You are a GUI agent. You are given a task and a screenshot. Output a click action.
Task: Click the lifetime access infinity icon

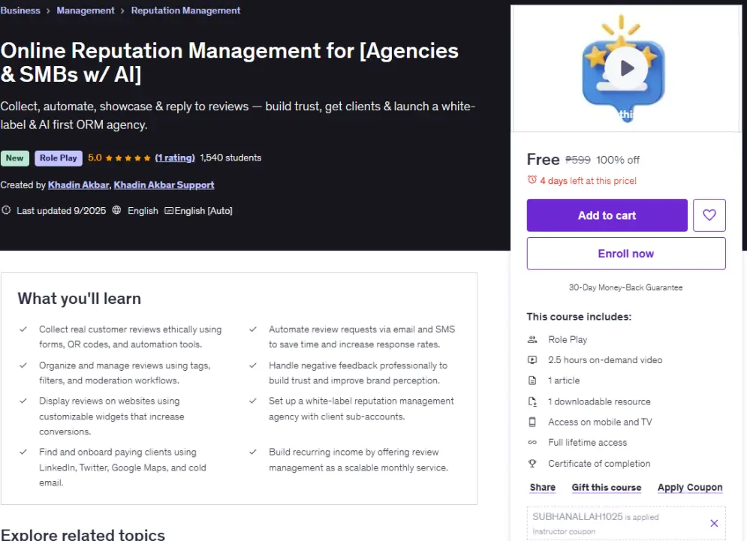click(x=532, y=443)
